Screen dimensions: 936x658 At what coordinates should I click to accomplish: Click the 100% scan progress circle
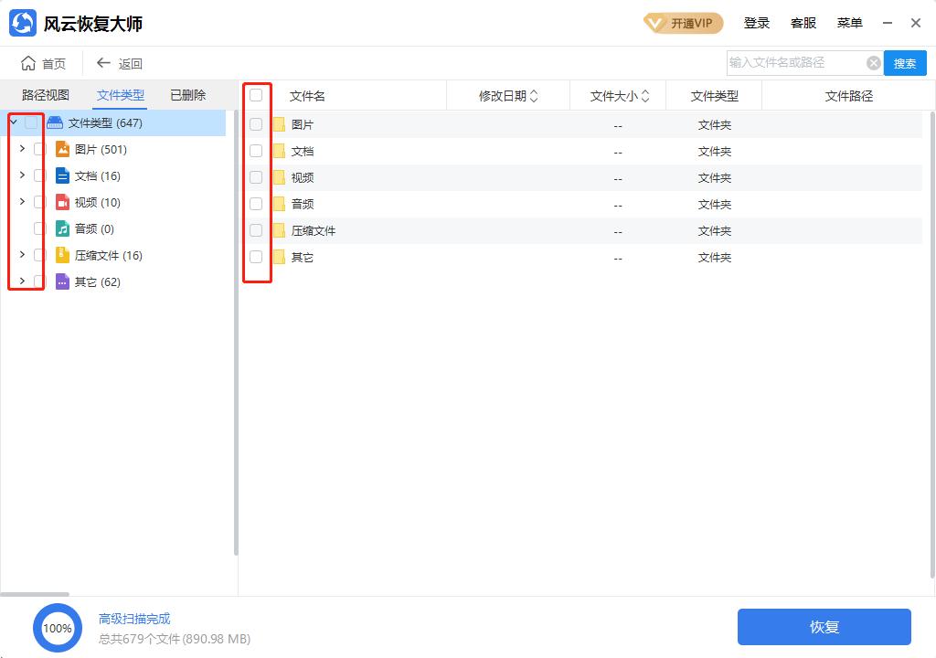pyautogui.click(x=58, y=628)
